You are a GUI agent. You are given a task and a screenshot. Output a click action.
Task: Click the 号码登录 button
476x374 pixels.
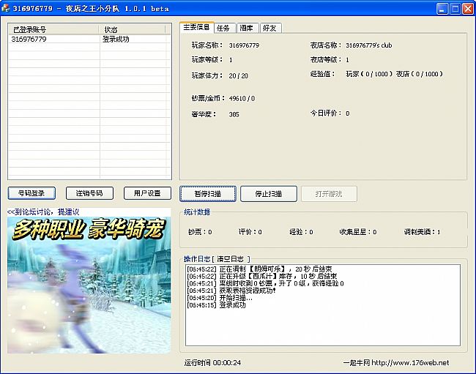click(x=31, y=193)
